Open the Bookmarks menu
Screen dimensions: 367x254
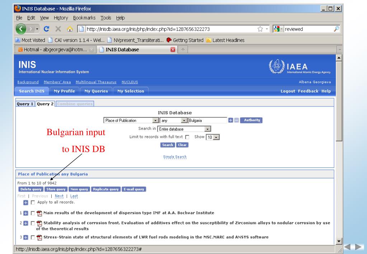click(x=84, y=18)
